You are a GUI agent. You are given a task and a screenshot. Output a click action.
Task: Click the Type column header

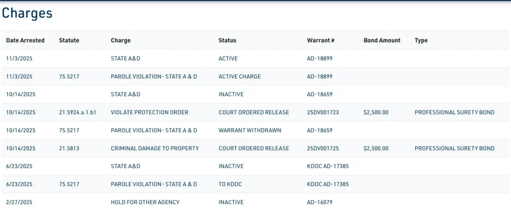pyautogui.click(x=421, y=40)
